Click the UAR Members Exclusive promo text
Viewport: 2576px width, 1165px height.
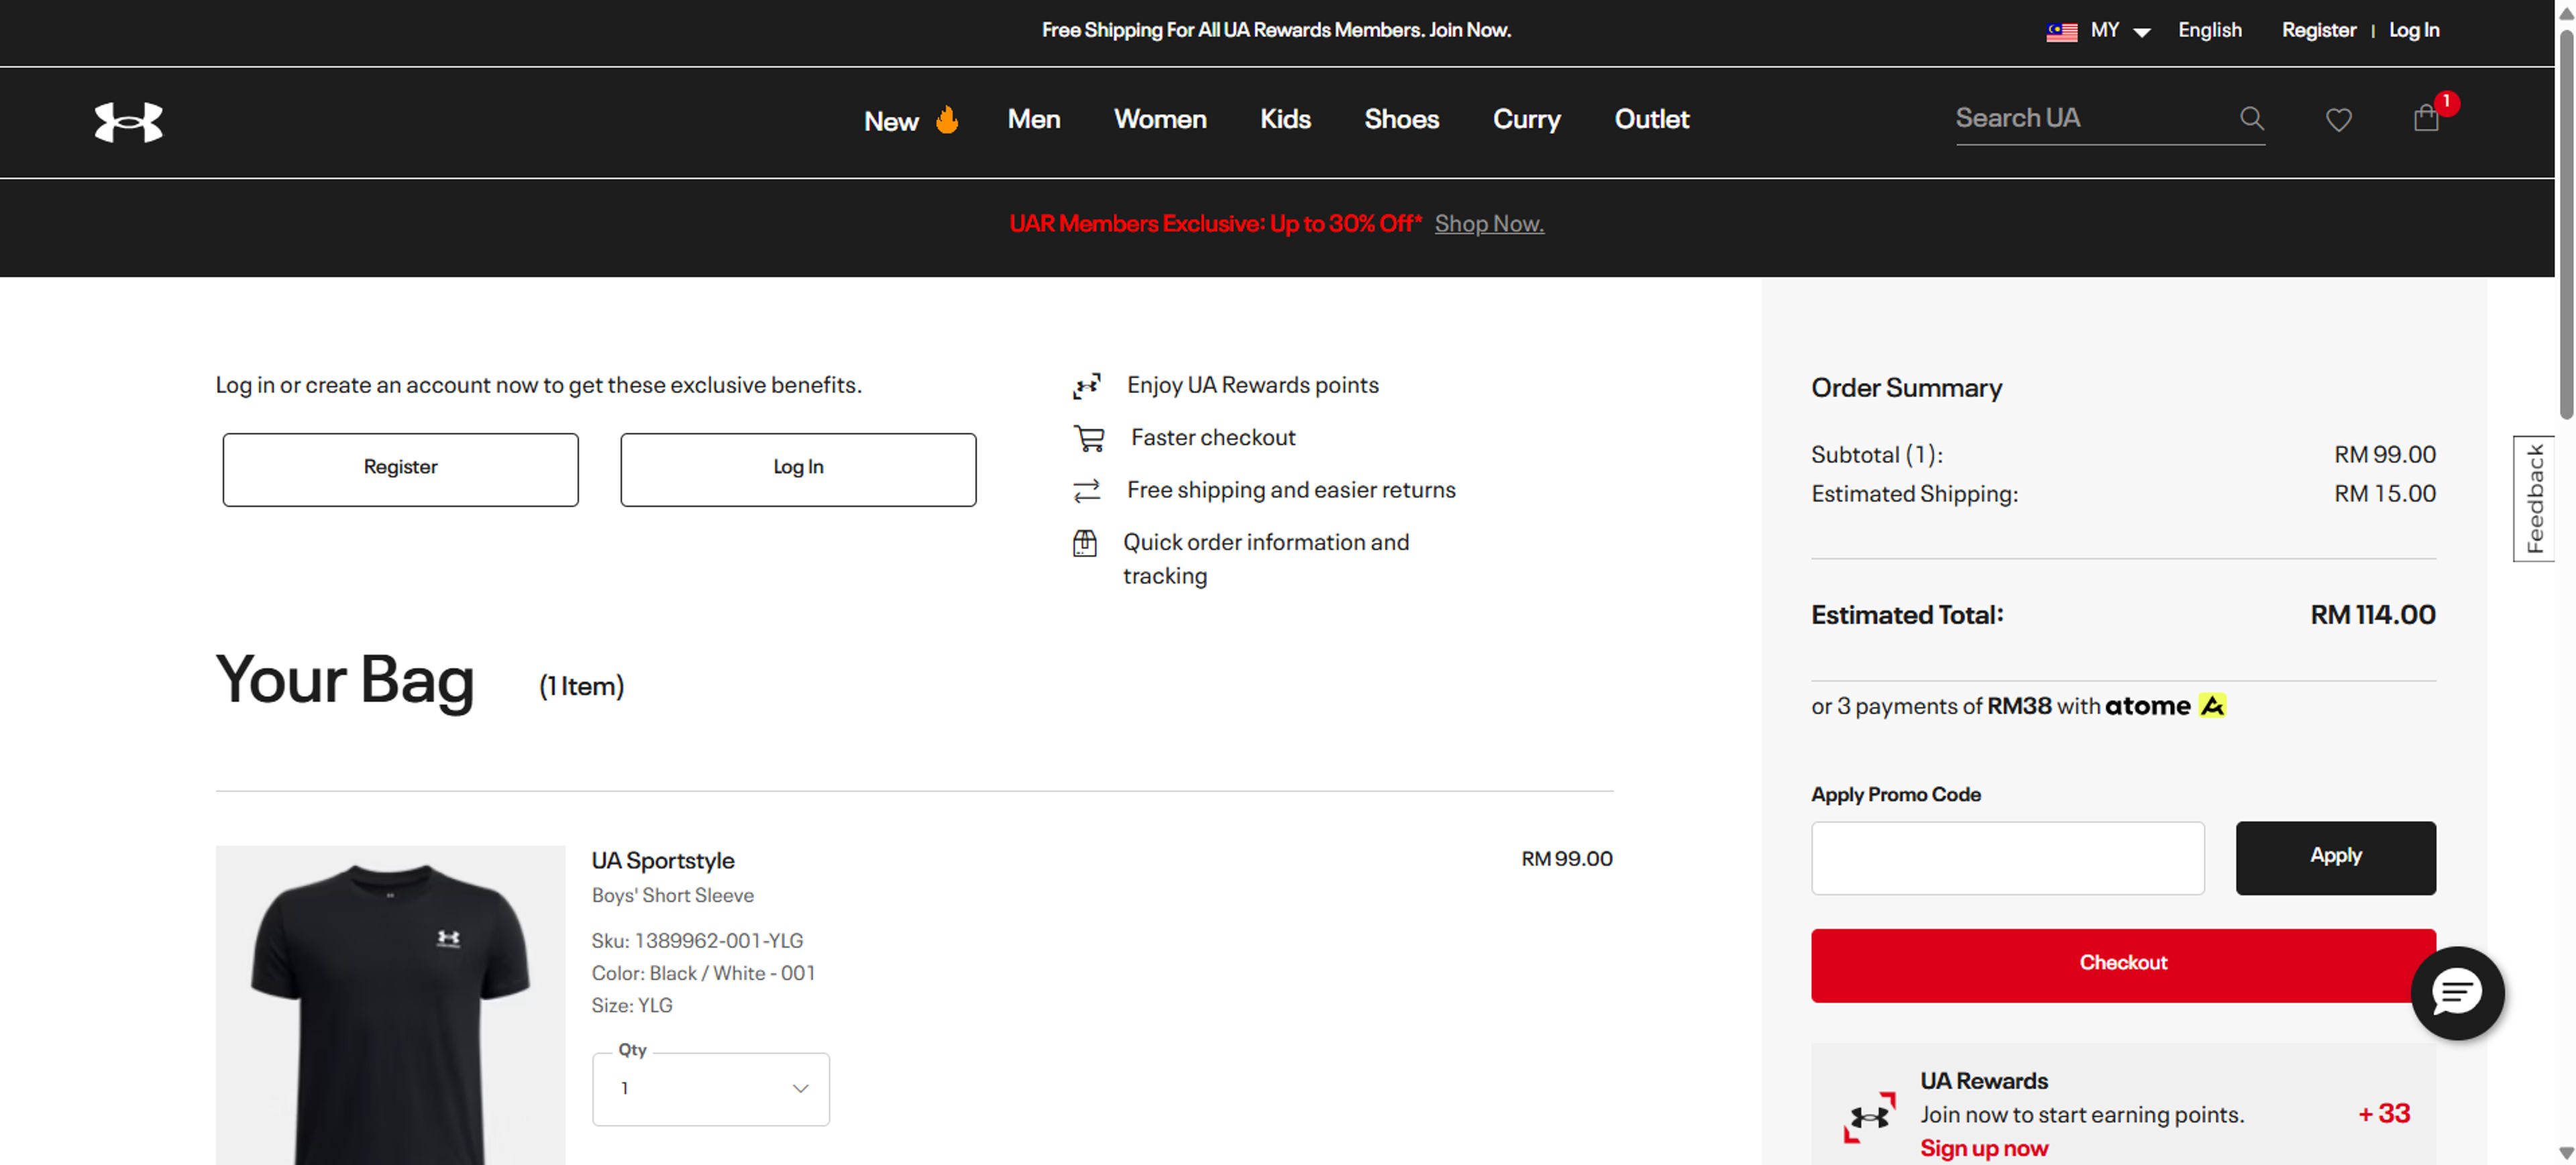1215,224
